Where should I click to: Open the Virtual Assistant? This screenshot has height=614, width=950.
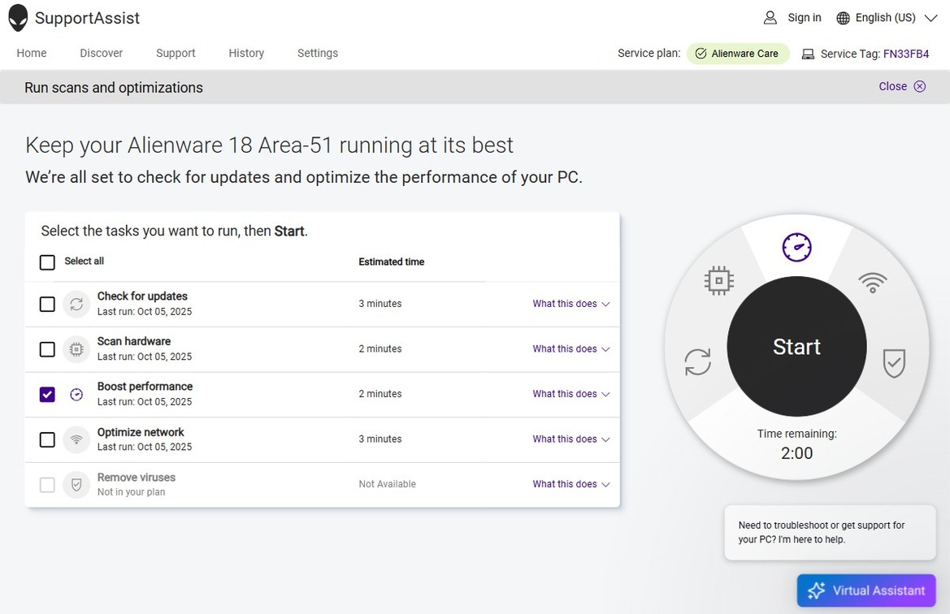(x=865, y=590)
